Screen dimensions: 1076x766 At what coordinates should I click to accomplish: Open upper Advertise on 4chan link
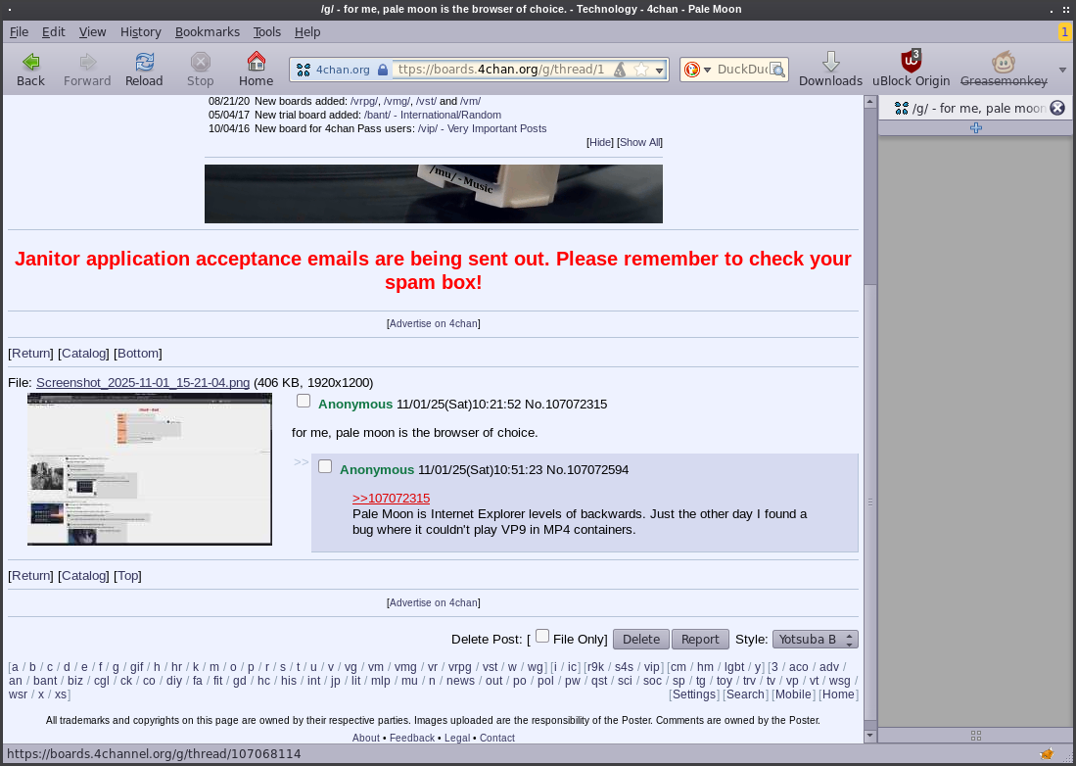click(x=433, y=323)
